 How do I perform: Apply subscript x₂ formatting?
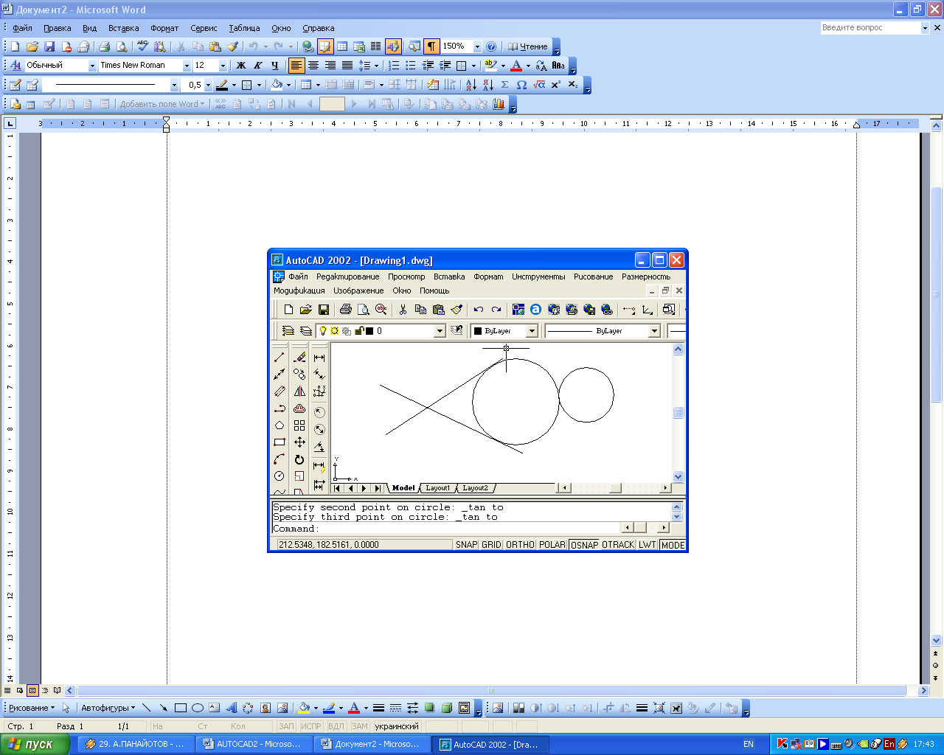point(573,85)
